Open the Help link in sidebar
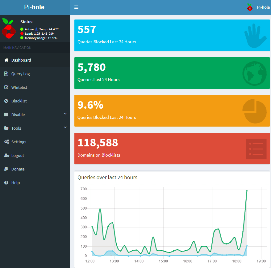This screenshot has width=271, height=268. [x=35, y=183]
